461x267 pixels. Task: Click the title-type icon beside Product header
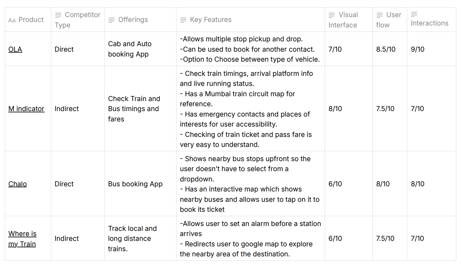point(12,20)
